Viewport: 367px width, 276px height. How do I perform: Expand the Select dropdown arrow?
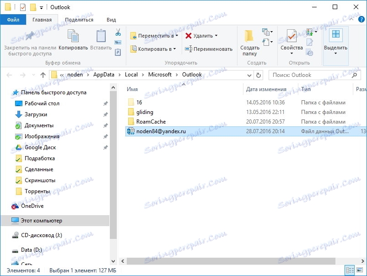335,54
